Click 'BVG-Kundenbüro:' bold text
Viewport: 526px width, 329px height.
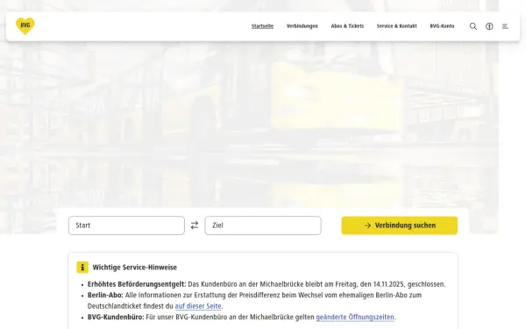[x=116, y=317]
